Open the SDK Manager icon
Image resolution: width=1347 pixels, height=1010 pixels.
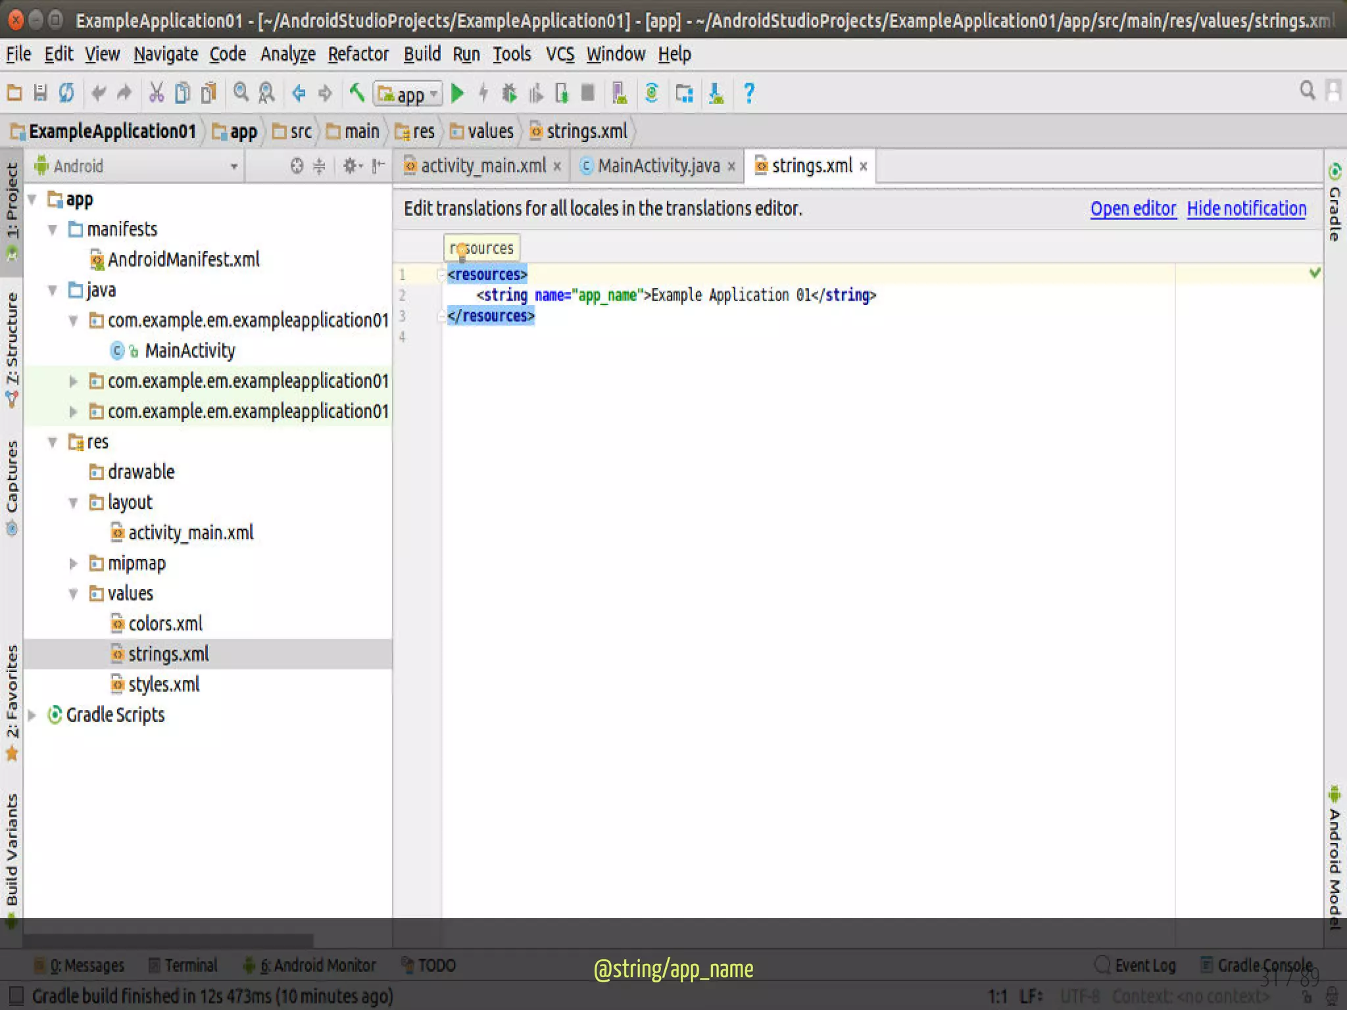(x=716, y=93)
